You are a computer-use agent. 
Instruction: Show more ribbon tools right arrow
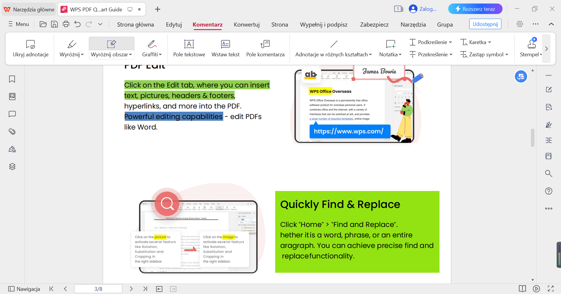click(546, 49)
